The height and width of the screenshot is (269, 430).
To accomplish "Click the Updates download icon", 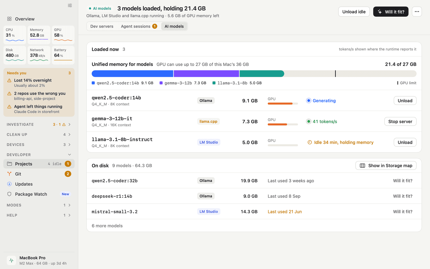I will [x=9, y=184].
